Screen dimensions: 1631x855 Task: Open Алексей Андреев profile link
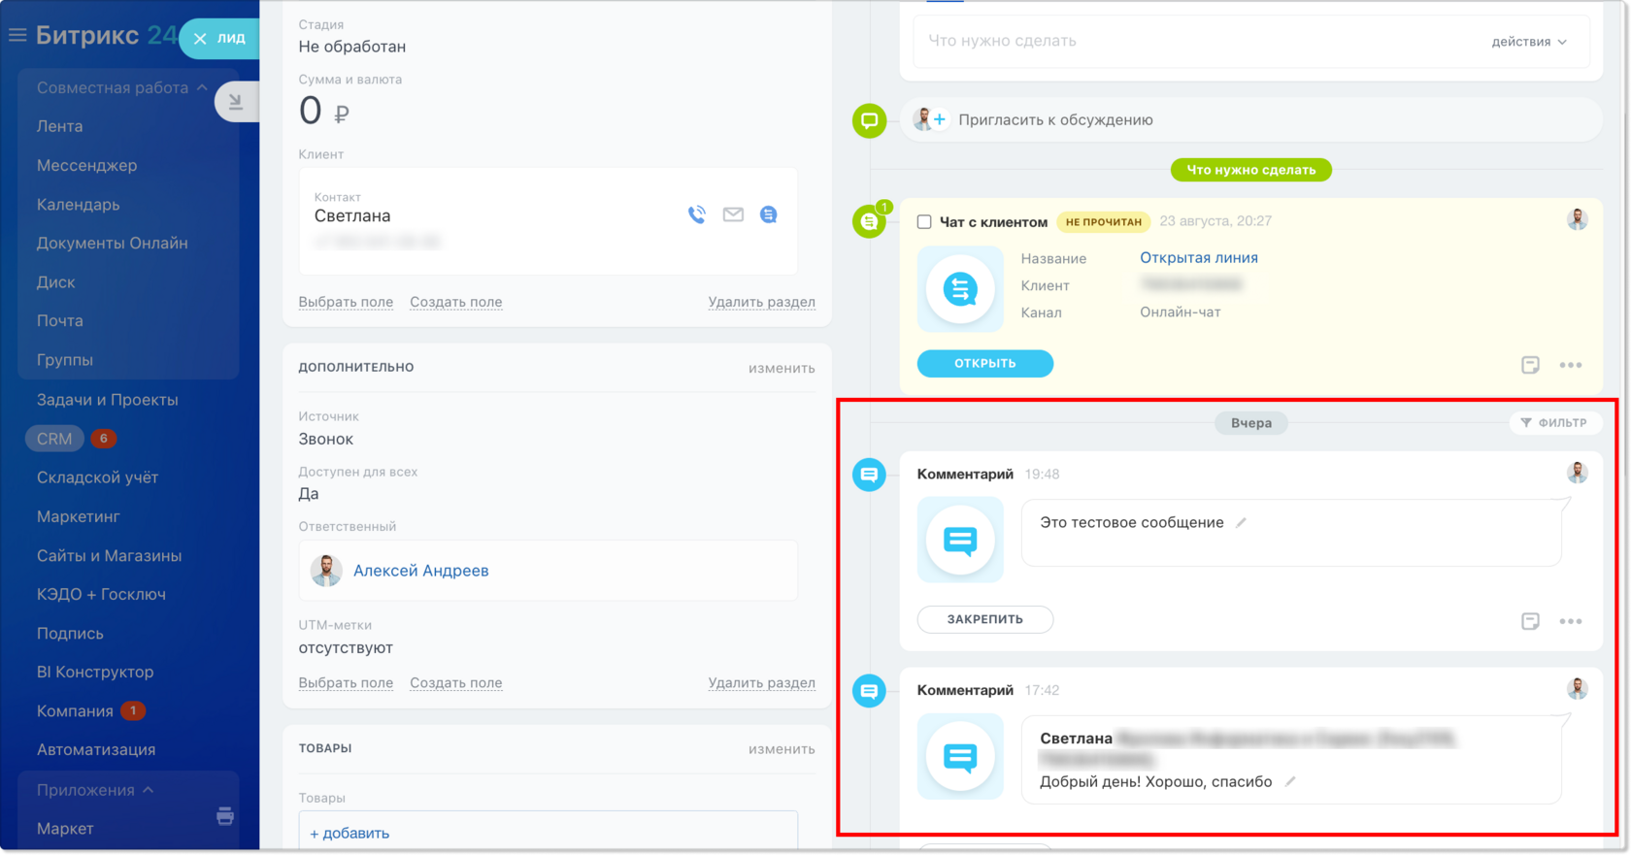click(420, 571)
